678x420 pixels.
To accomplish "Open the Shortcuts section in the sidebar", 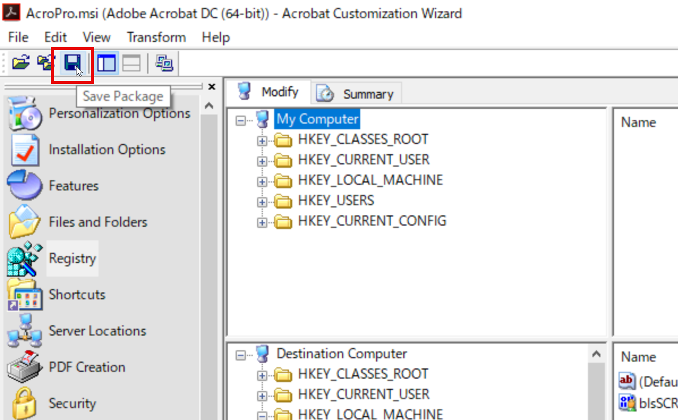I will tap(76, 294).
